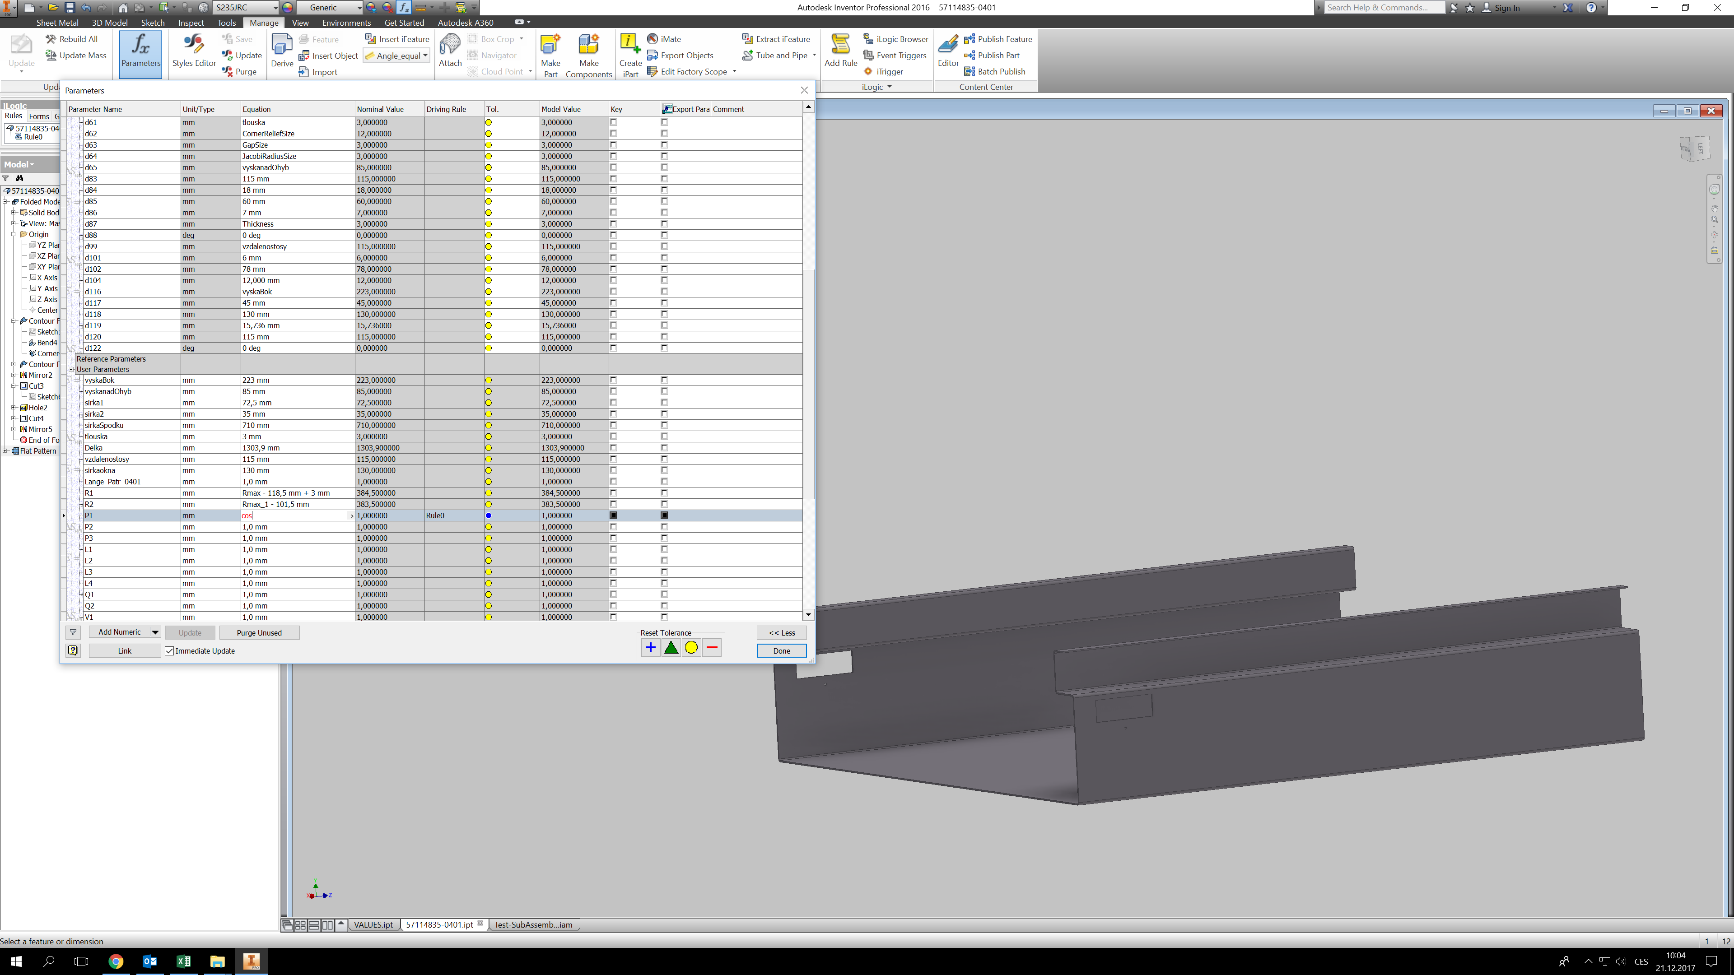Click the P1 equation input field

tap(296, 515)
